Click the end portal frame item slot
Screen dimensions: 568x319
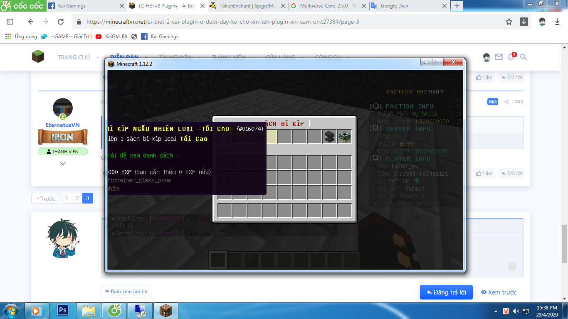[x=345, y=137]
